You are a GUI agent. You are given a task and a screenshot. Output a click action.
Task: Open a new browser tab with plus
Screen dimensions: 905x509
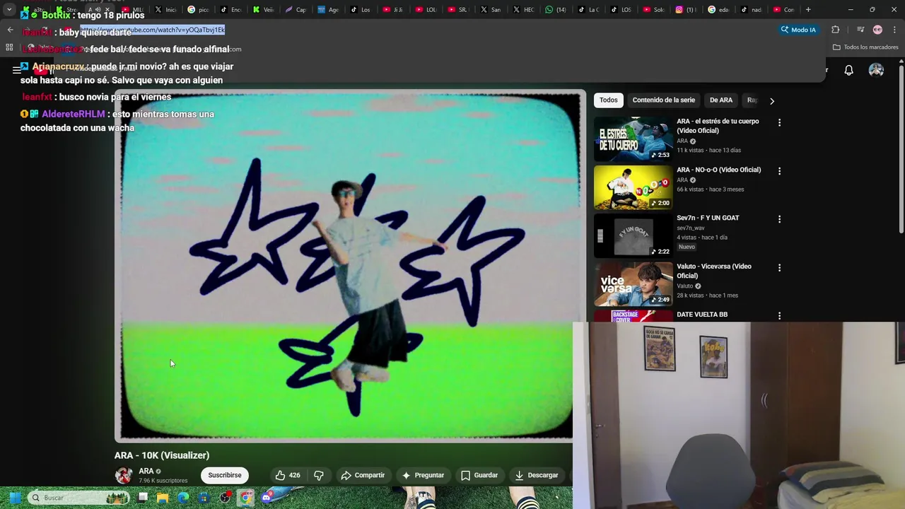808,10
